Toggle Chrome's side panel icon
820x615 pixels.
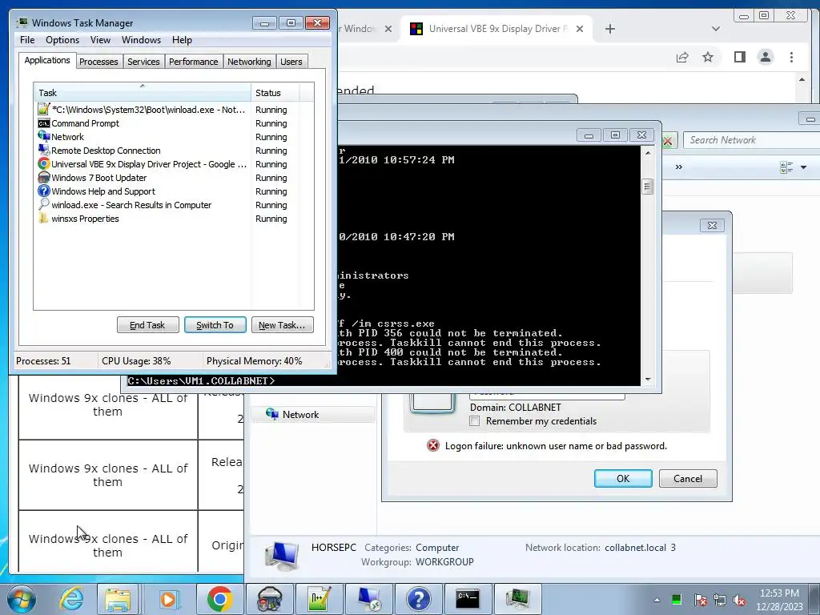[x=739, y=57]
